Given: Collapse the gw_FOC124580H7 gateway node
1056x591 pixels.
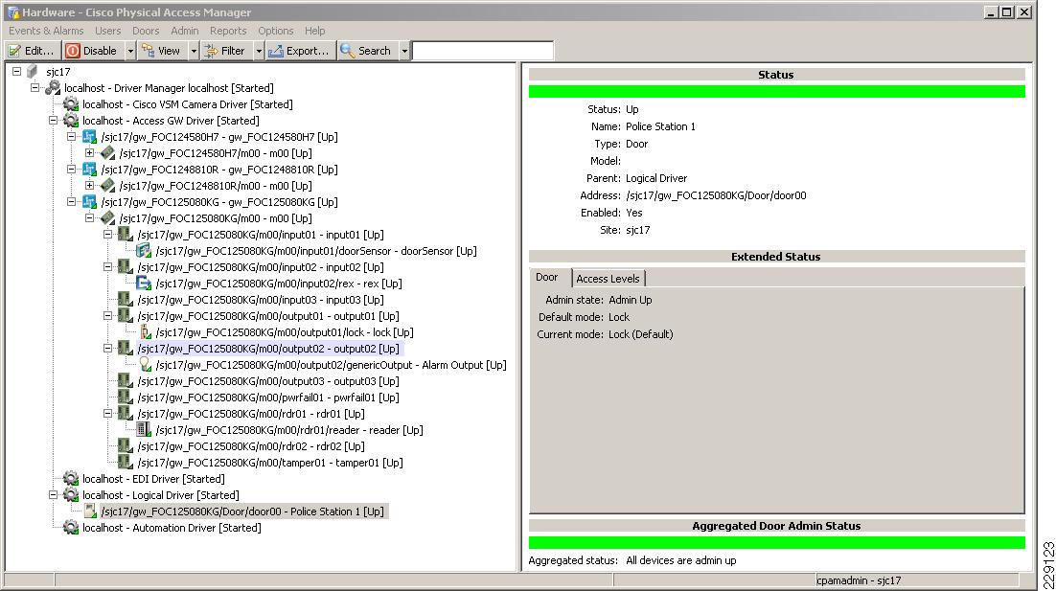Looking at the screenshot, I should coord(71,137).
